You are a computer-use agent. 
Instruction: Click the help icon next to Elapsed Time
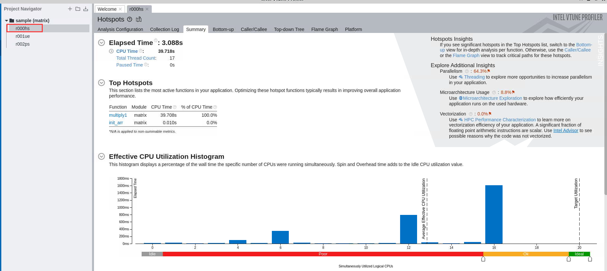click(156, 40)
